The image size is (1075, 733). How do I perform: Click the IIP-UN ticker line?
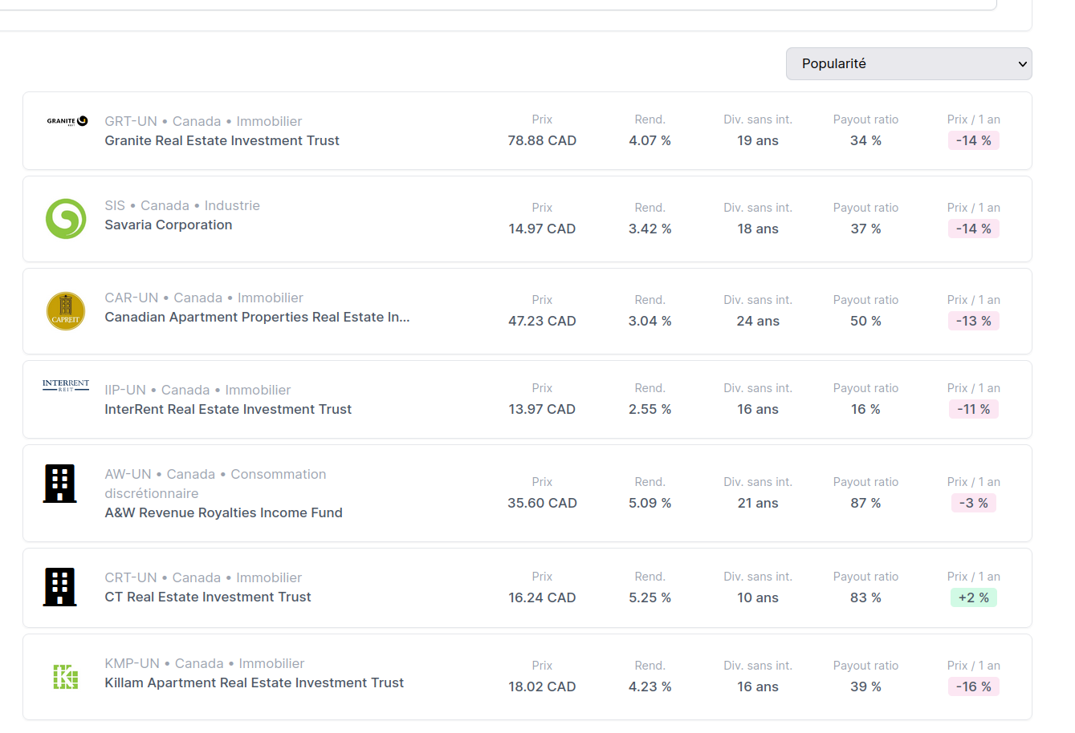tap(197, 390)
